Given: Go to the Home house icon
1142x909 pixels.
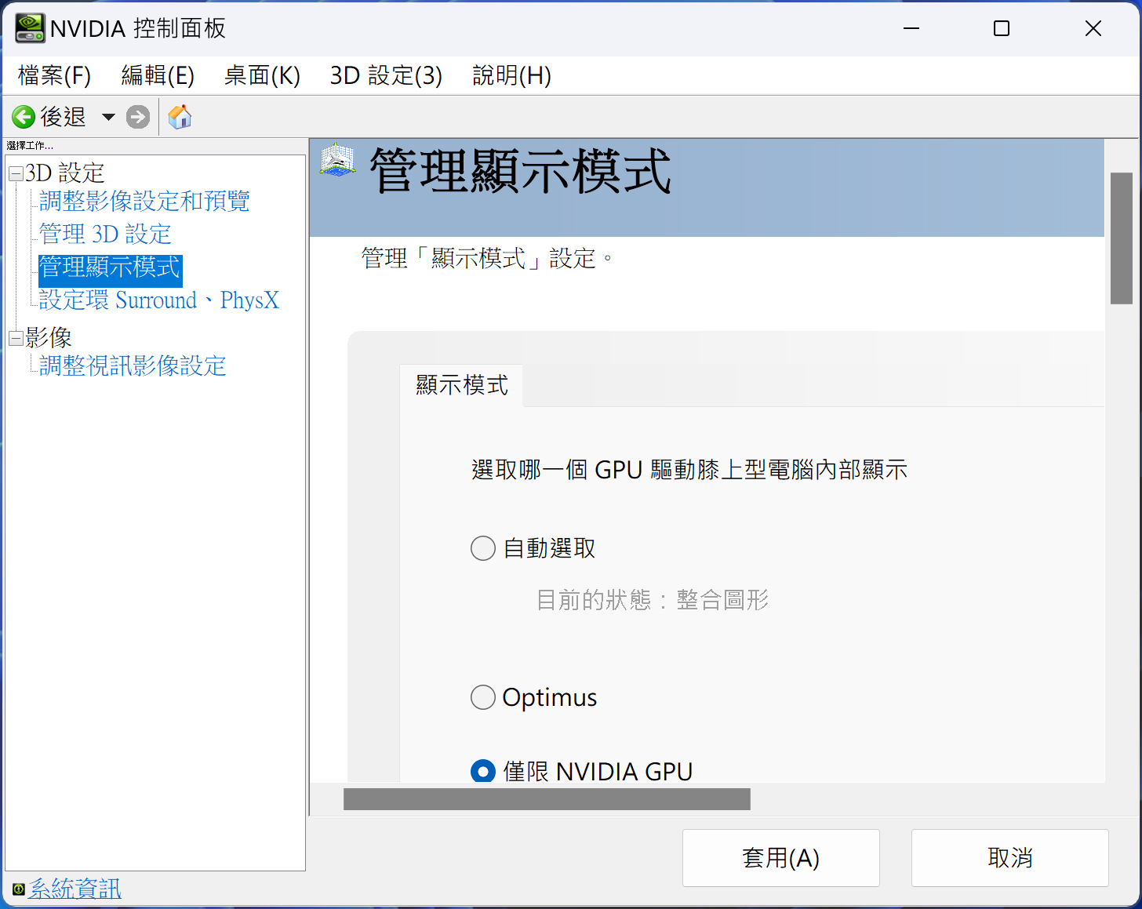Looking at the screenshot, I should click(x=180, y=117).
